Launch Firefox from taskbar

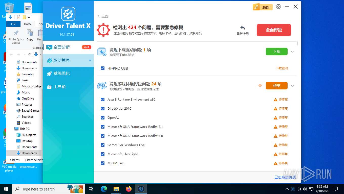click(129, 189)
